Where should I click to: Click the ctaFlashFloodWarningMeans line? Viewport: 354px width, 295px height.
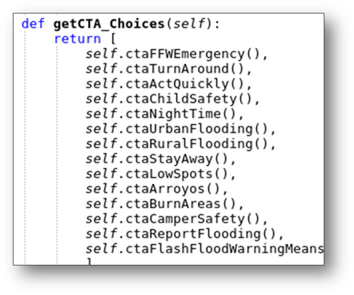(205, 249)
